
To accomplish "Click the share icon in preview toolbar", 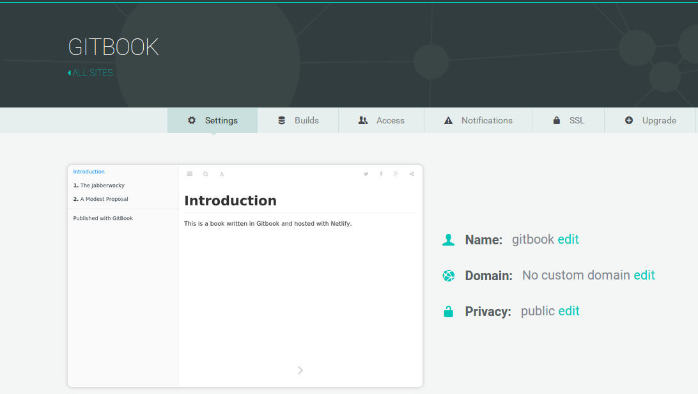I will click(x=412, y=174).
